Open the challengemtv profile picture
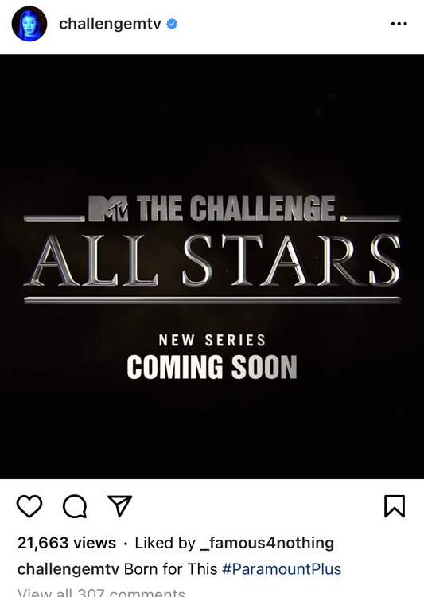The width and height of the screenshot is (424, 597). point(29,24)
